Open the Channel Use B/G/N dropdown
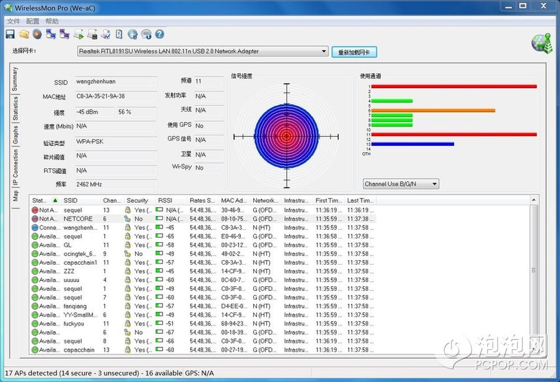The width and height of the screenshot is (560, 382). point(401,184)
